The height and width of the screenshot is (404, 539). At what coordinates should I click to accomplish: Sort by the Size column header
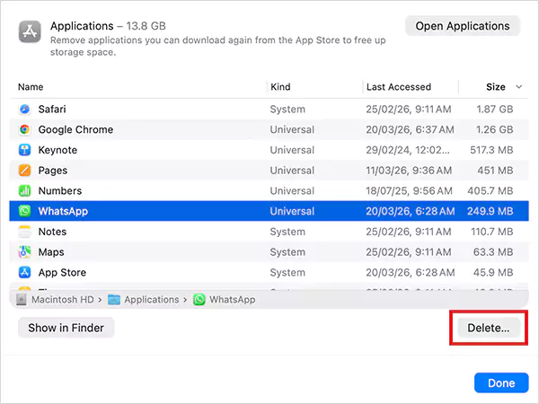pos(496,87)
